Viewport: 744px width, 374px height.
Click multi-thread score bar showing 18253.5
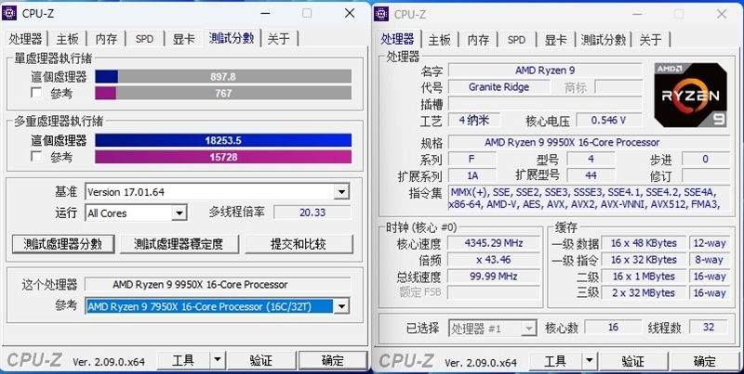[x=223, y=140]
